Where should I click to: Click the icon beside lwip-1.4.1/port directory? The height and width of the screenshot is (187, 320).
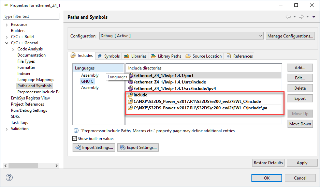[131, 76]
